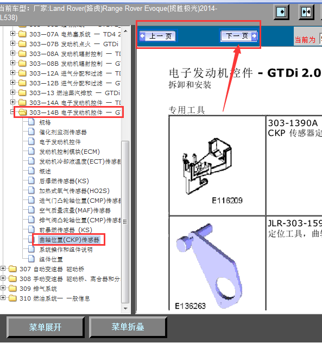Expand the 303-14A 电子发动机控件 node
The width and height of the screenshot is (322, 343).
(x=12, y=102)
